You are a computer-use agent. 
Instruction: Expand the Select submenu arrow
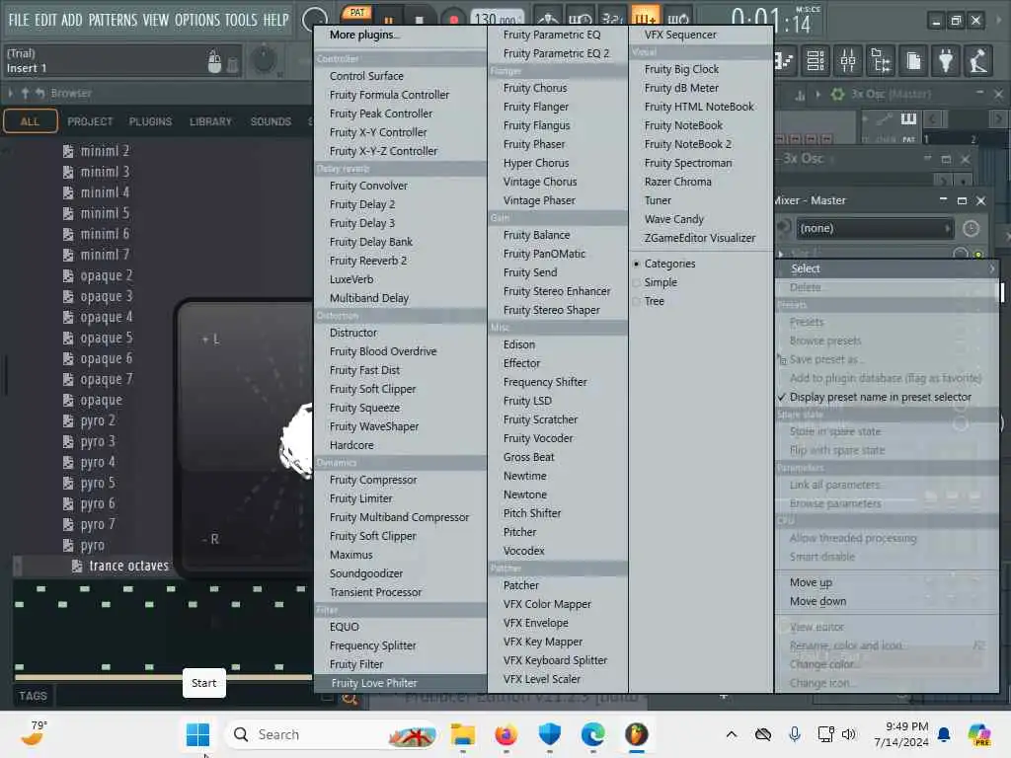point(991,268)
